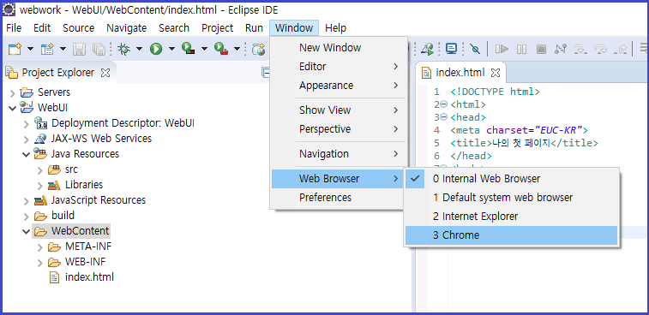The height and width of the screenshot is (315, 649).
Task: Open the External Tools dropdown arrow
Action: (237, 49)
